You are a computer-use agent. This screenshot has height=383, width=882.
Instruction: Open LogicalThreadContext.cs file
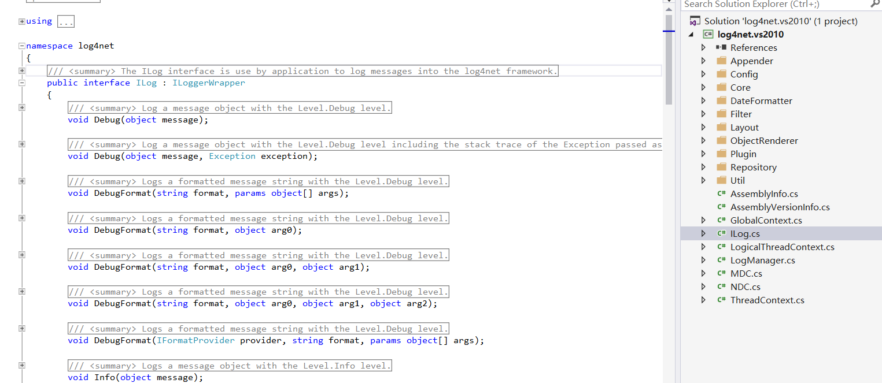point(782,247)
